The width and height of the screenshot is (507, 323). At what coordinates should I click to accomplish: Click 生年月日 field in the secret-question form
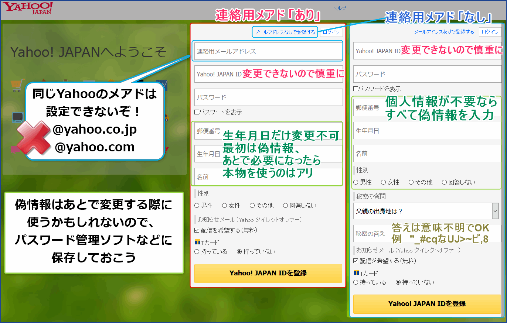click(427, 131)
